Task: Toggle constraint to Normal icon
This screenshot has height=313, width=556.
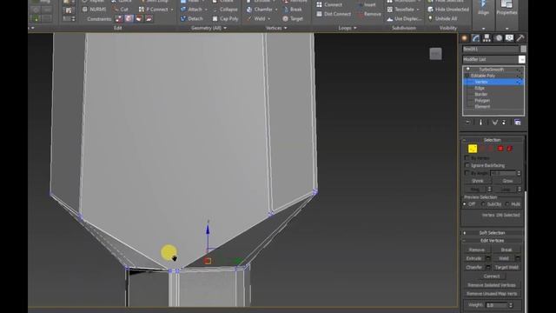Action: click(149, 18)
